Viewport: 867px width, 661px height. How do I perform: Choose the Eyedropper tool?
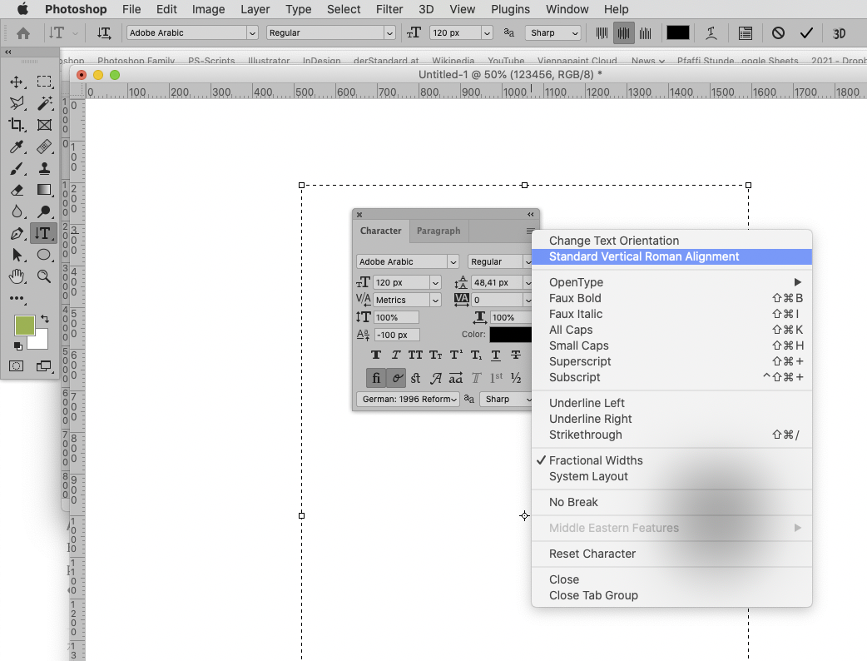click(17, 147)
